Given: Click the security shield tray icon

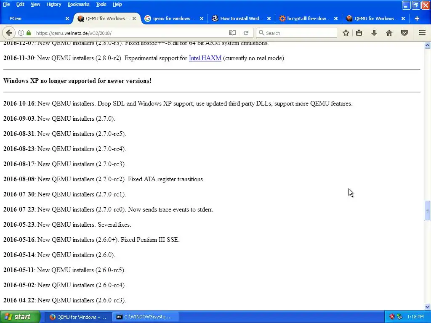Looking at the screenshot, I should click(x=392, y=317).
